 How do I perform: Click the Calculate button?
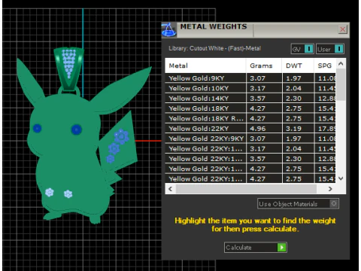click(x=256, y=248)
